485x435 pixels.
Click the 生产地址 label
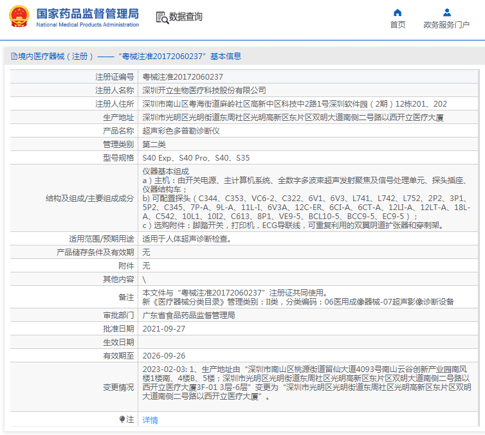tap(118, 118)
